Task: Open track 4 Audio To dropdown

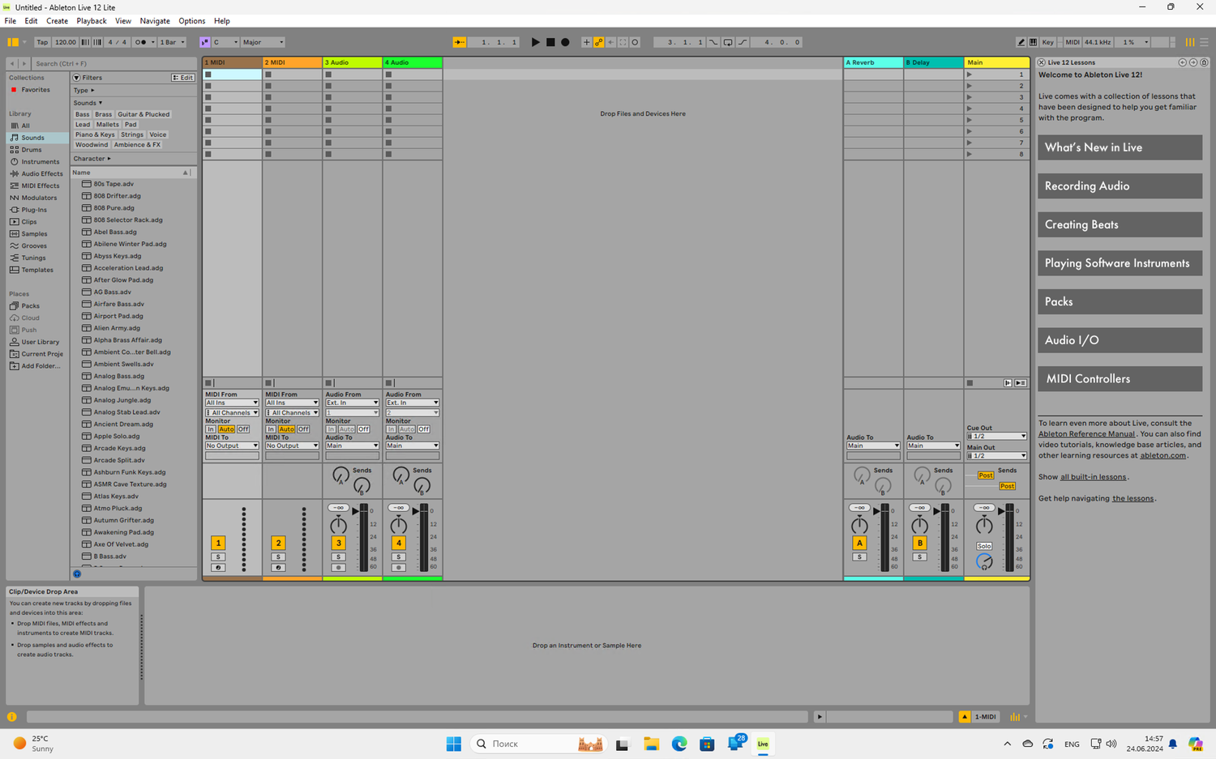Action: [412, 446]
